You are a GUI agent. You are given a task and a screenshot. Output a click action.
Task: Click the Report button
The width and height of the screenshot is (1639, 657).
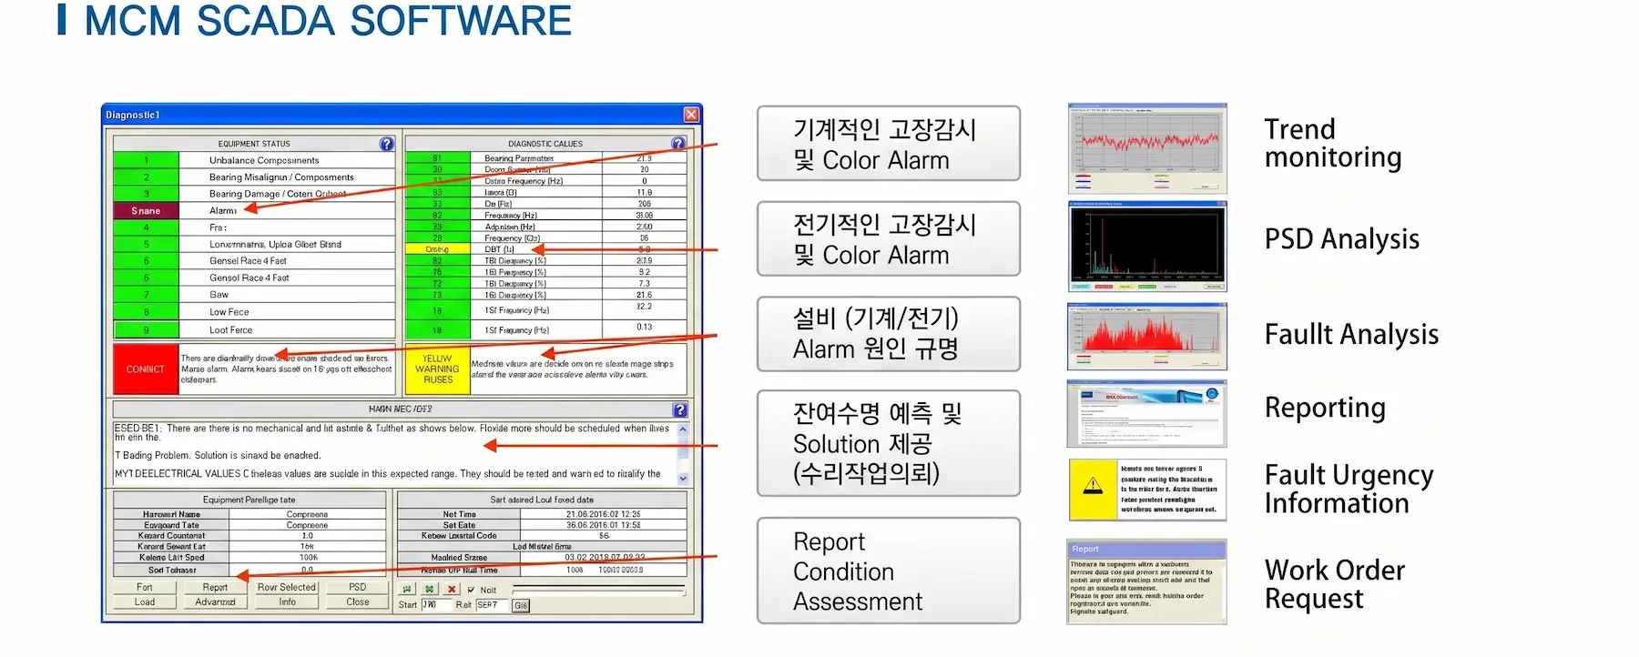tap(216, 587)
